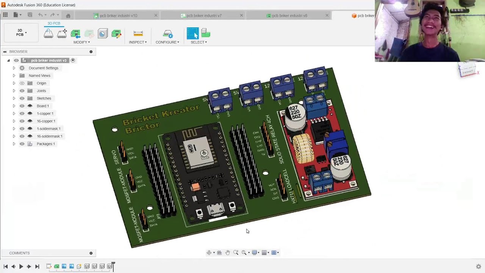Screen dimensions: 485x273
Task: Open the INSPECT dropdown menu
Action: 138,42
